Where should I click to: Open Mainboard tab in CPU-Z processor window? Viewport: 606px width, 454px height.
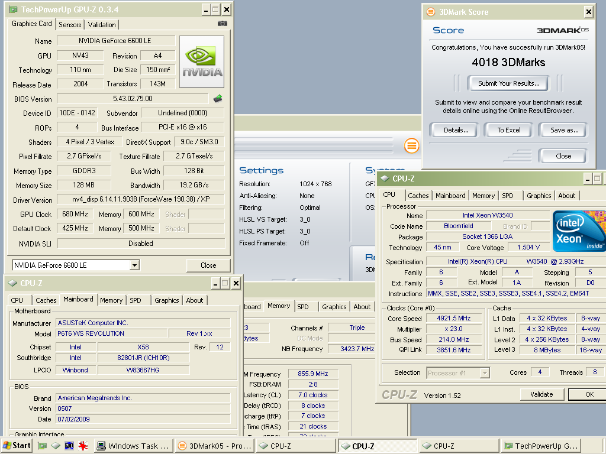click(450, 196)
